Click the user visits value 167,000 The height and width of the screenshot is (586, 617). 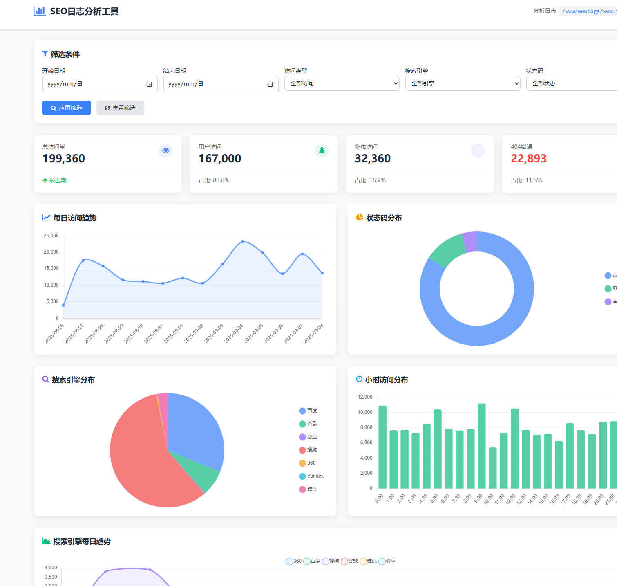click(x=220, y=159)
